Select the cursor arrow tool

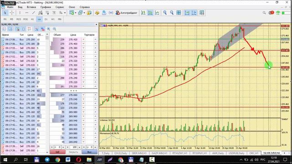coord(5,13)
